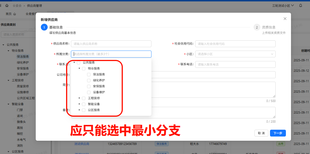
Task: Select 房屋装修 in the sidebar tree
Action: pos(23,86)
